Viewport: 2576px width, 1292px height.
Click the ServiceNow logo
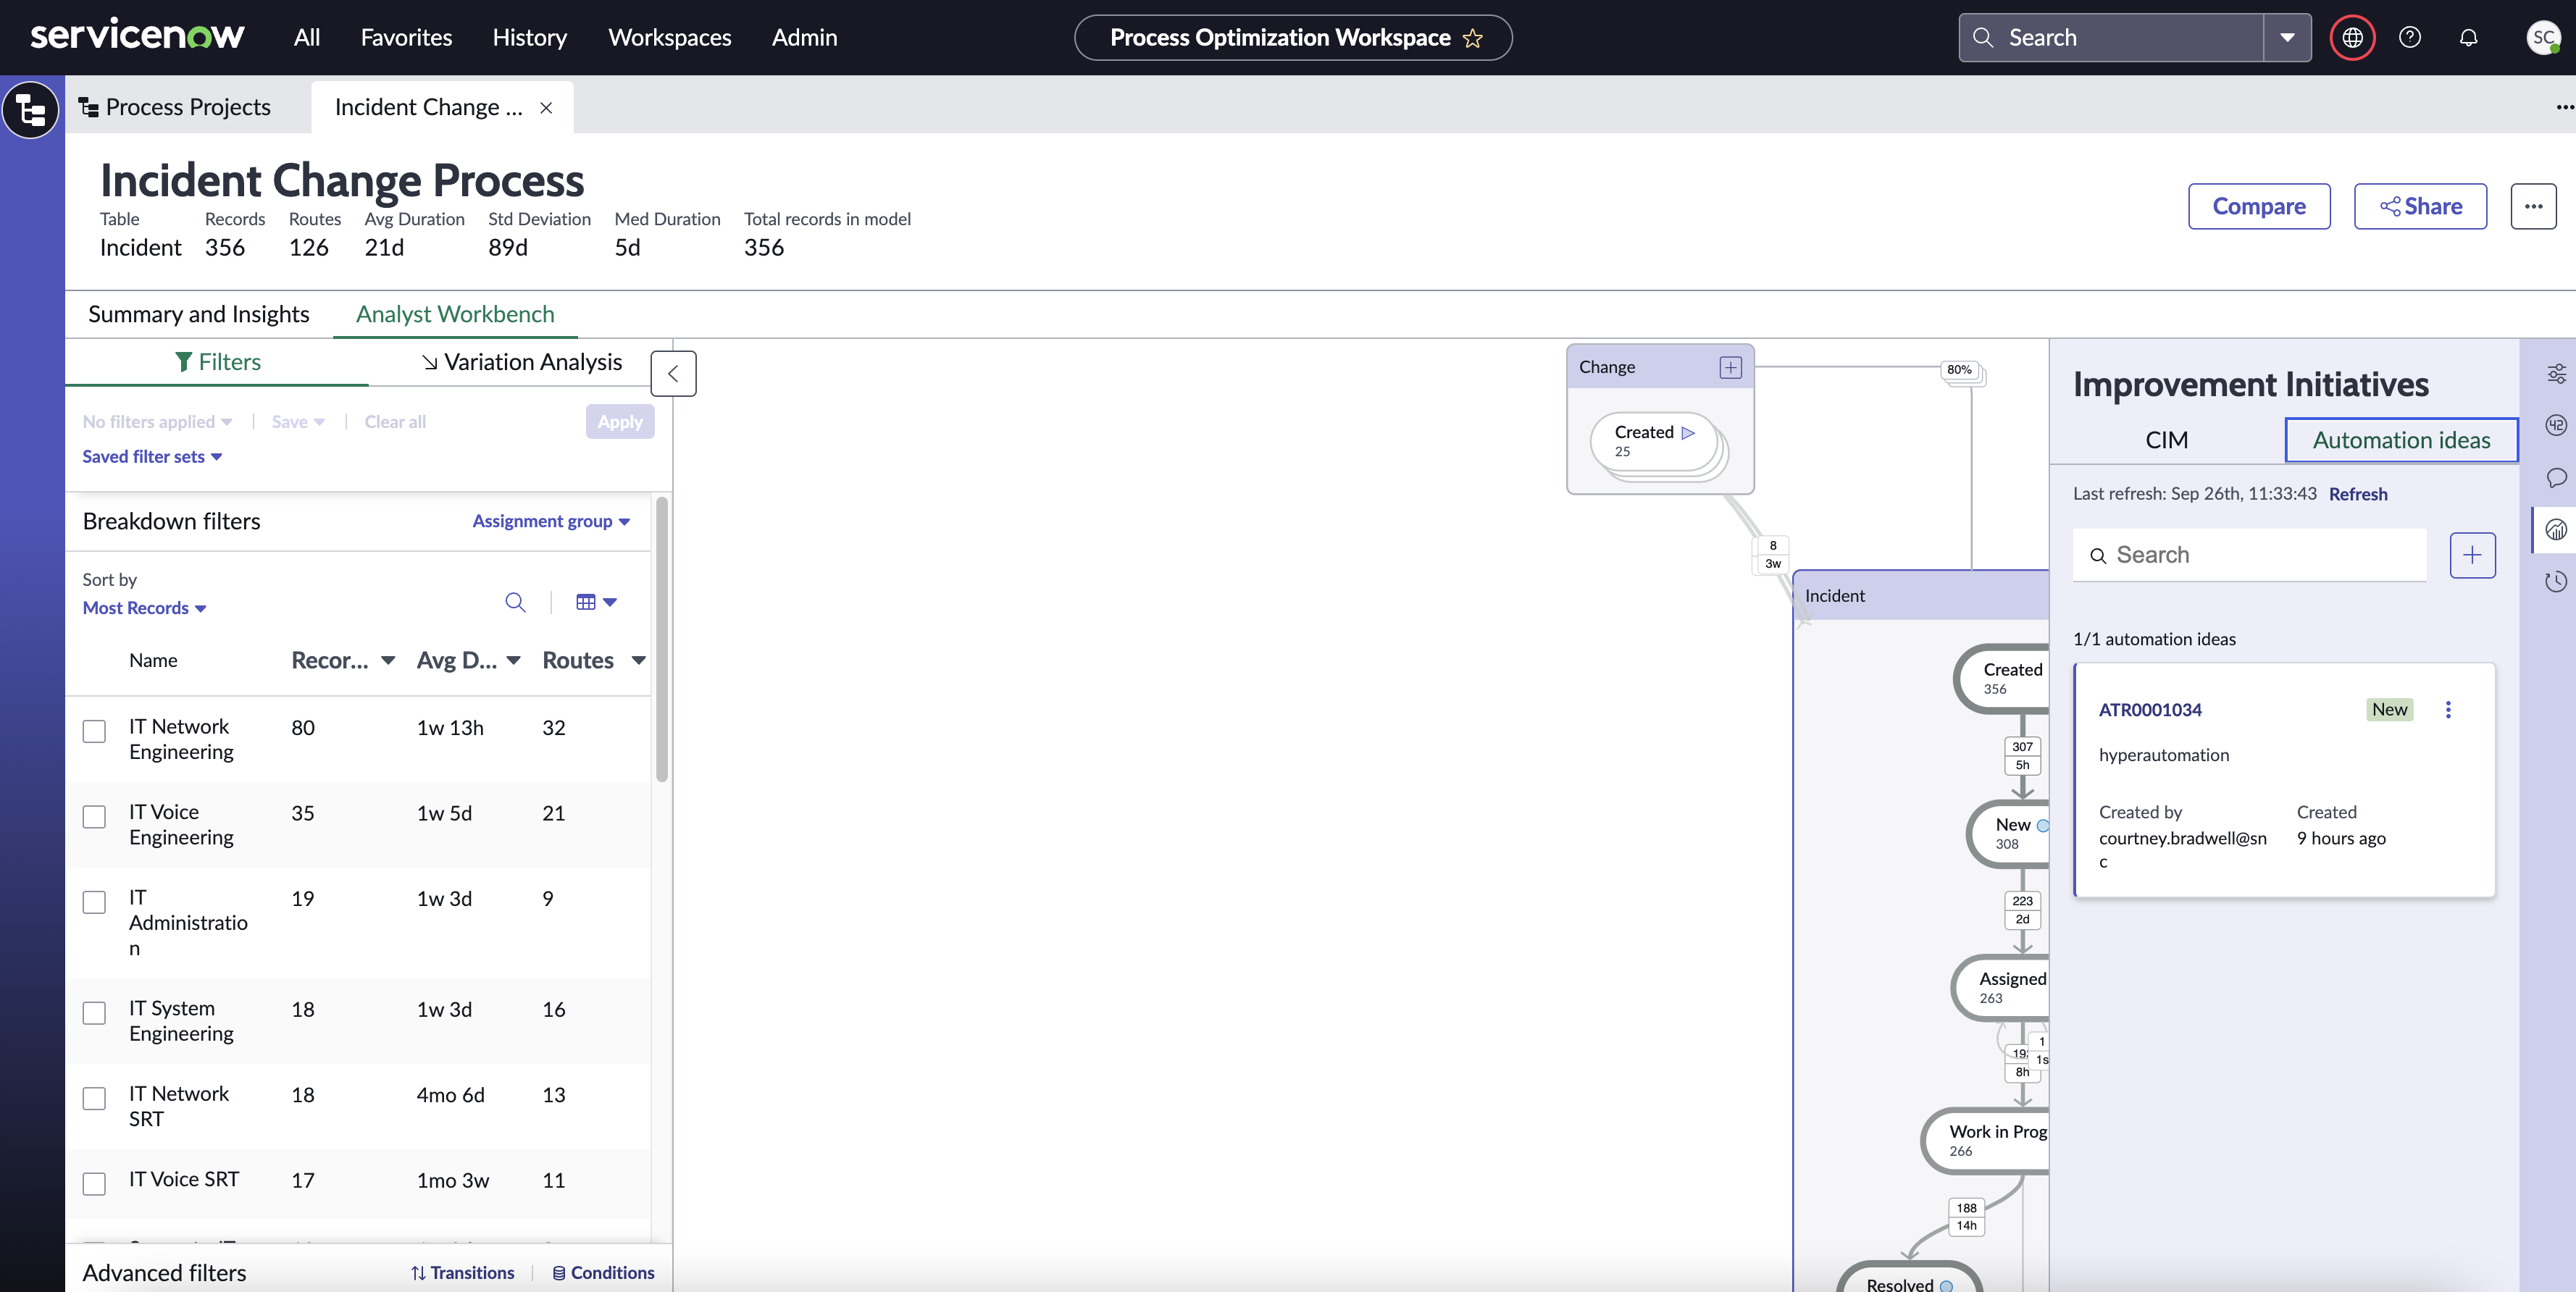click(x=137, y=36)
